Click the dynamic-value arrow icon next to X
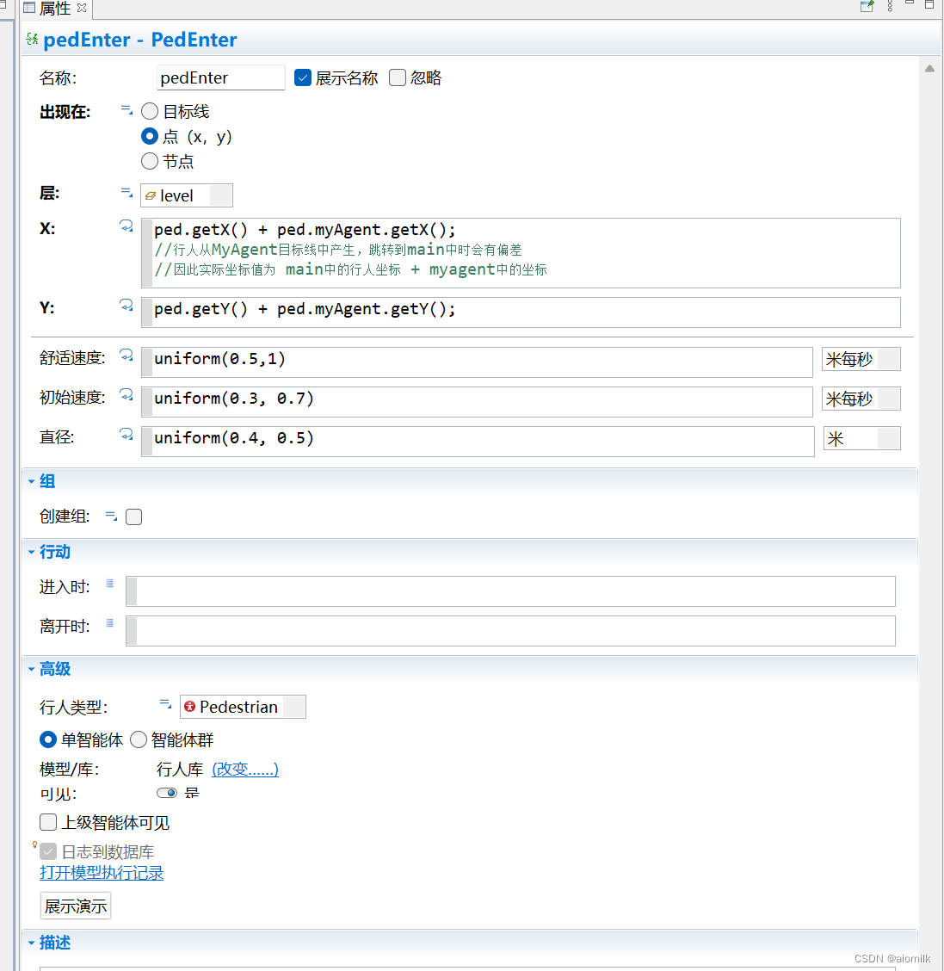The height and width of the screenshot is (971, 944). 126,225
